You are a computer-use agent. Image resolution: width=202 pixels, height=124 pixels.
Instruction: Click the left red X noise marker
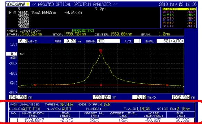[35, 85]
